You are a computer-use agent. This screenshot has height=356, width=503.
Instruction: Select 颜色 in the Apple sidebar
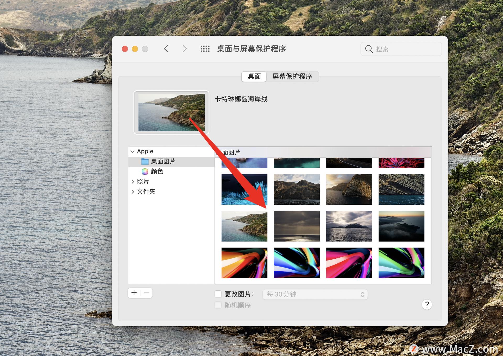point(156,172)
